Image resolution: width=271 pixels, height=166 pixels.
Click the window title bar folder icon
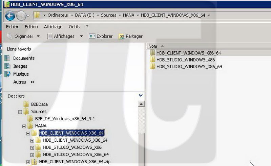click(x=7, y=4)
